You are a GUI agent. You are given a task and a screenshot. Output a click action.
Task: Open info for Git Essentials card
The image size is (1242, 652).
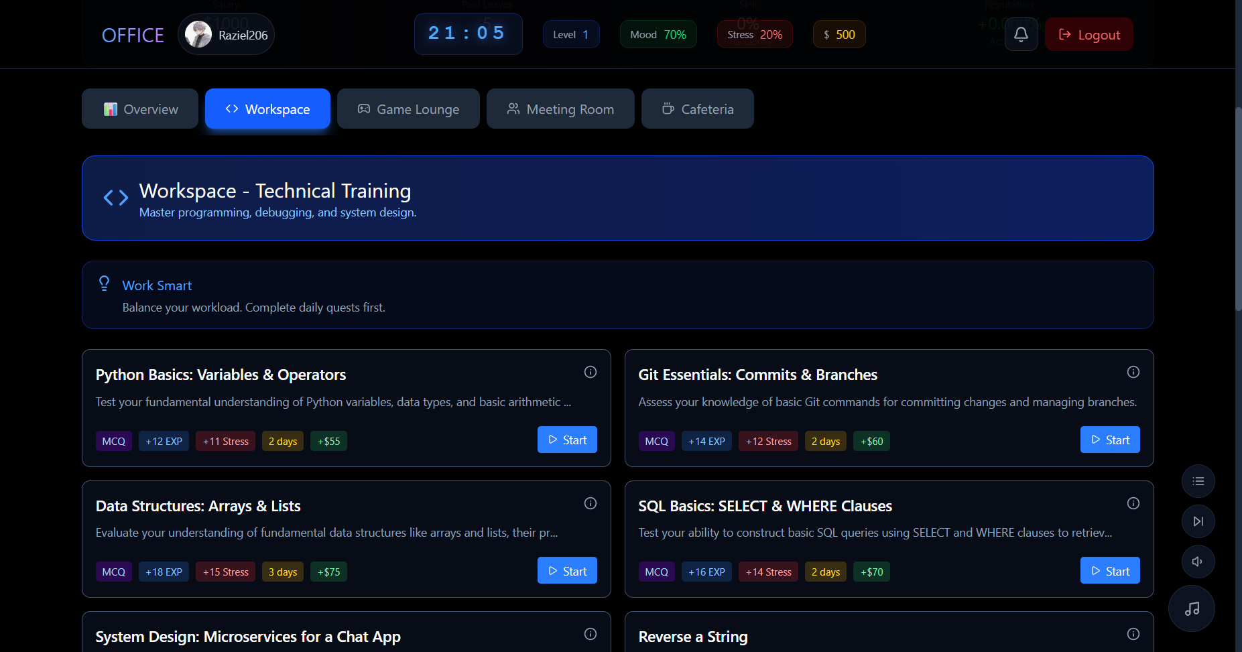coord(1133,372)
